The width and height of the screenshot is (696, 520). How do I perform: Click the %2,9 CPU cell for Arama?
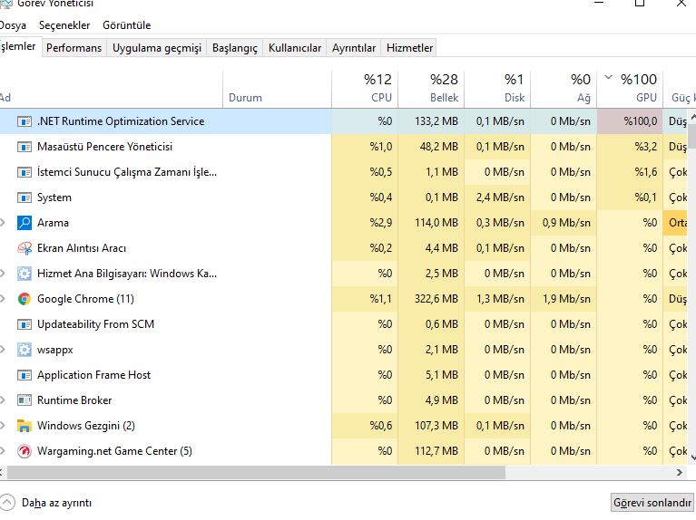point(365,223)
